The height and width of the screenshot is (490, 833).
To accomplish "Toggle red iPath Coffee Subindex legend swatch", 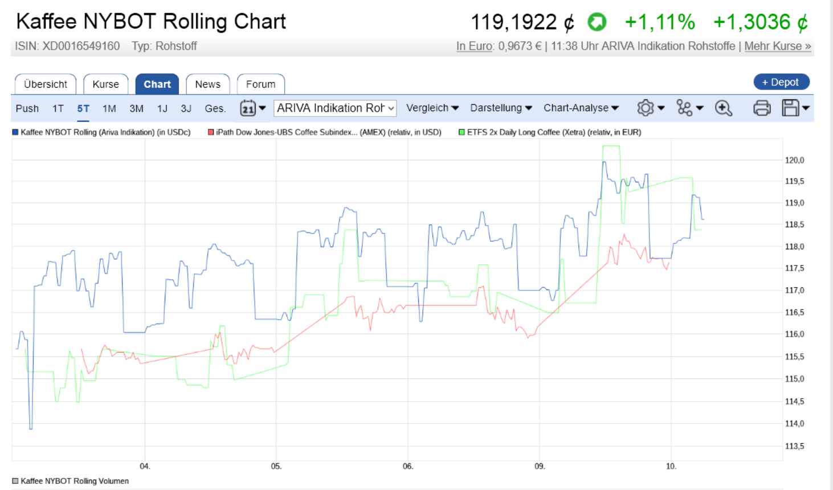I will pyautogui.click(x=211, y=132).
